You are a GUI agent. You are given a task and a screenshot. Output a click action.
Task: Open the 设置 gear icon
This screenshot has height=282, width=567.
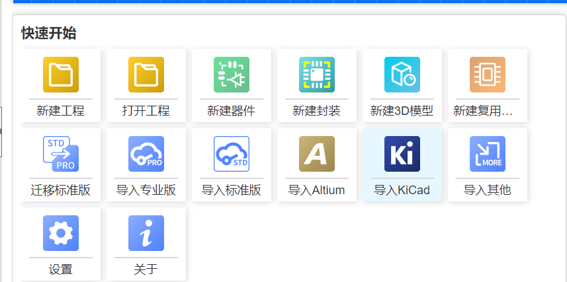pyautogui.click(x=61, y=233)
